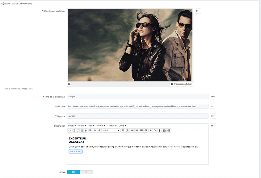Open language dropdown beside slide title
261x178 pixels.
[x=213, y=97]
